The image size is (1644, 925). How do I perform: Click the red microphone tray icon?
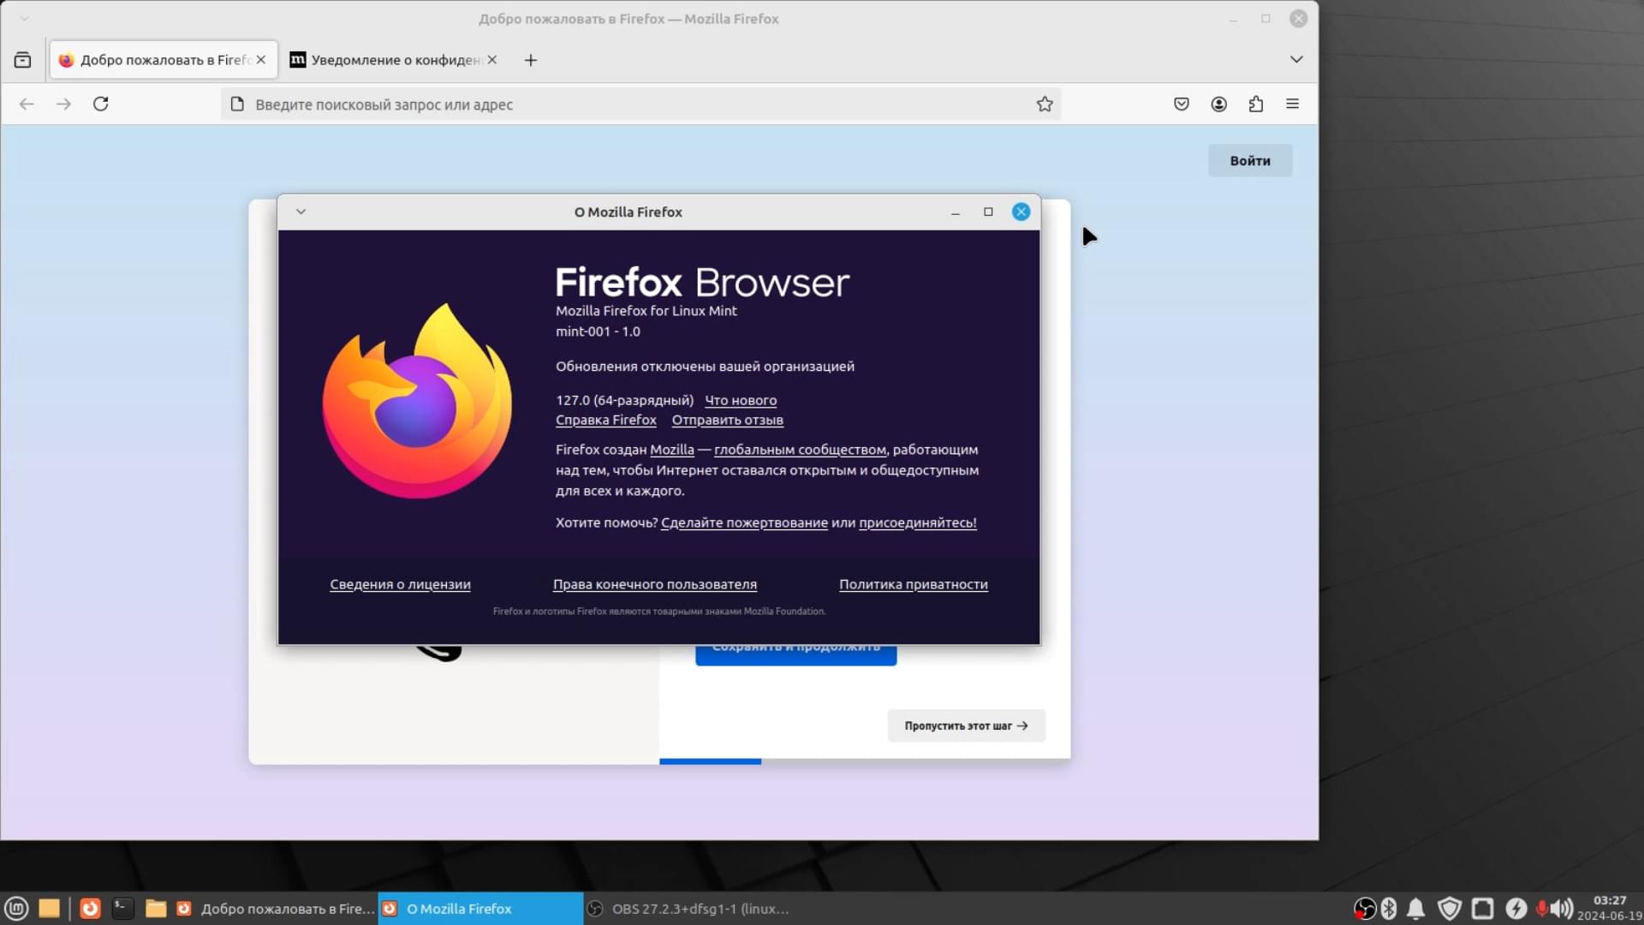pos(1542,908)
